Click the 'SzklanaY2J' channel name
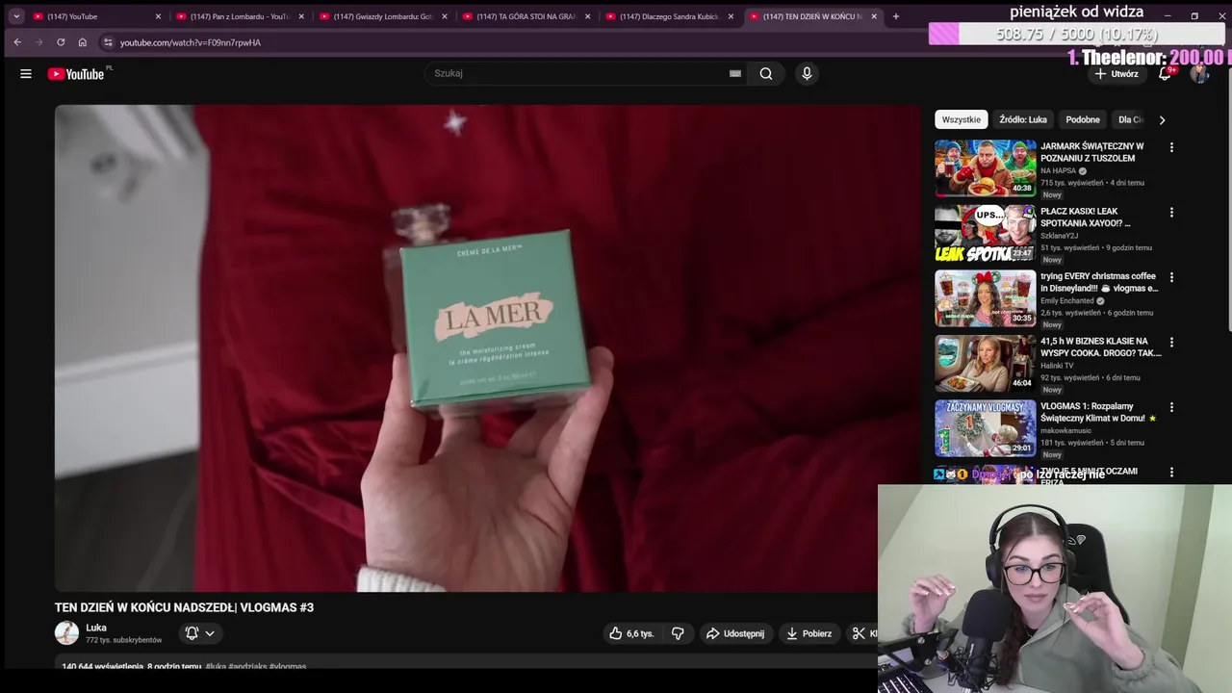This screenshot has height=693, width=1232. click(x=1059, y=236)
